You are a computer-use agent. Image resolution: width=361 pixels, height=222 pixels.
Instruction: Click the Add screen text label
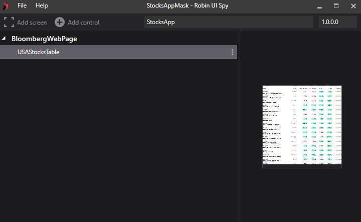coord(32,23)
